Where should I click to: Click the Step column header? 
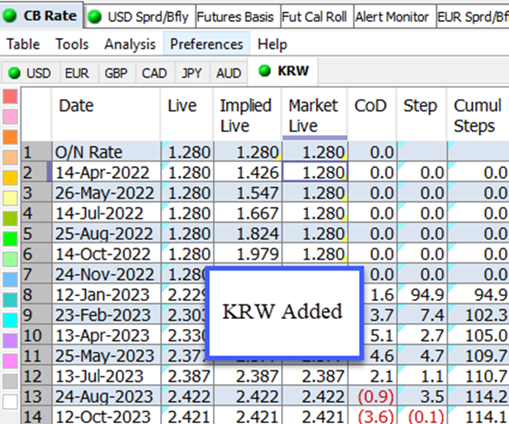[x=422, y=114]
